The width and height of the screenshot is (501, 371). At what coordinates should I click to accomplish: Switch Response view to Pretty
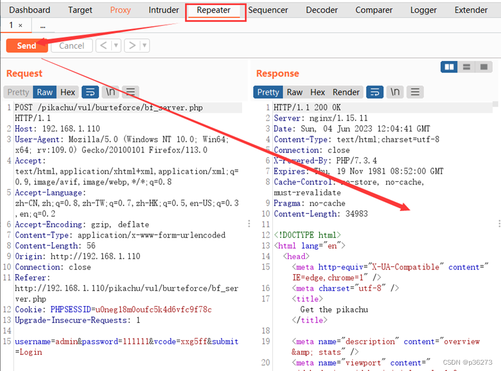268,92
